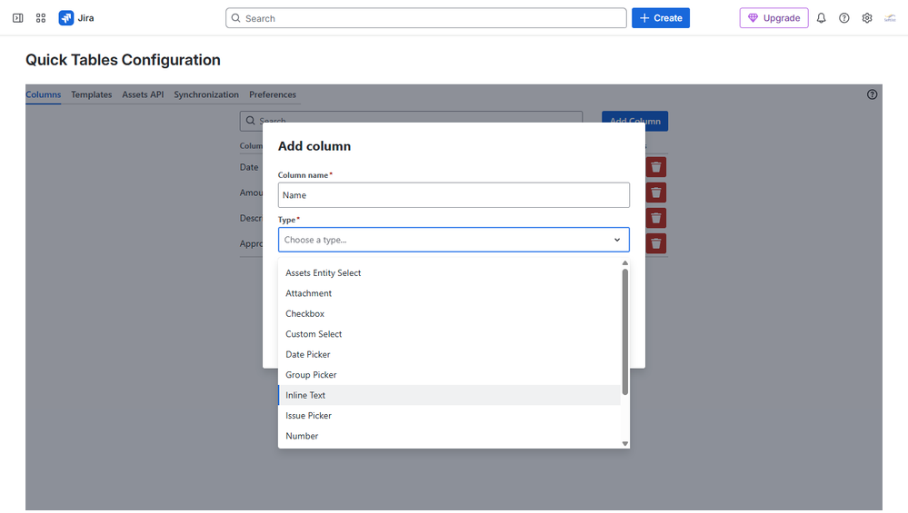
Task: Click the trash icon in the Amount row
Action: pyautogui.click(x=656, y=192)
